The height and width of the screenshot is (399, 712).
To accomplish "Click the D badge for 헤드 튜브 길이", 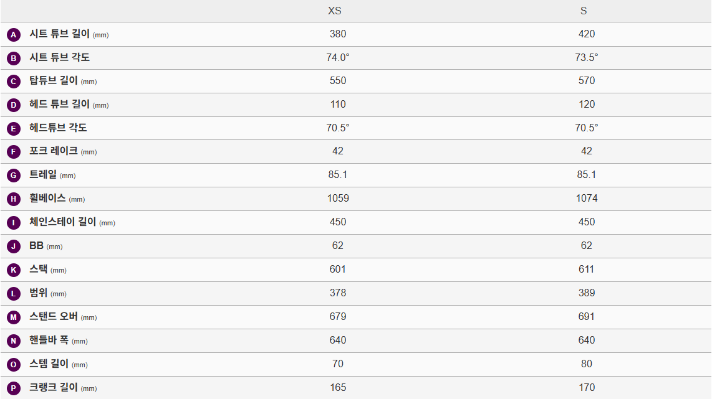I will (x=14, y=105).
